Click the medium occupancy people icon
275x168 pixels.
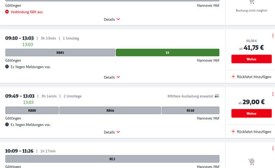217,96
